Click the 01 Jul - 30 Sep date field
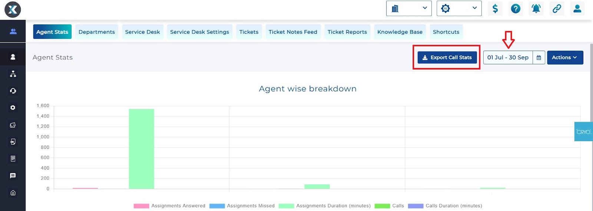Image resolution: width=593 pixels, height=211 pixels. pyautogui.click(x=508, y=57)
